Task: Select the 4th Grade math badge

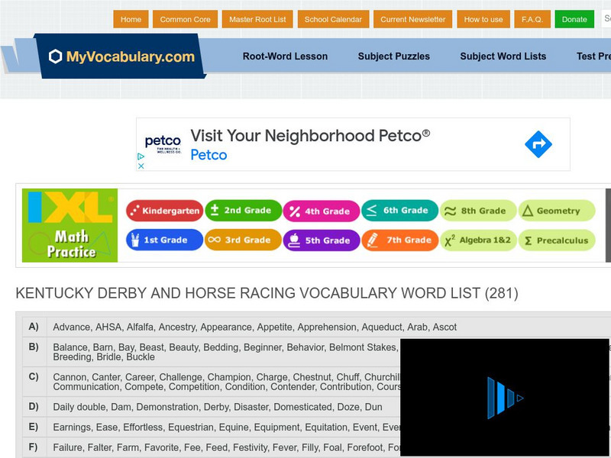Action: (322, 211)
